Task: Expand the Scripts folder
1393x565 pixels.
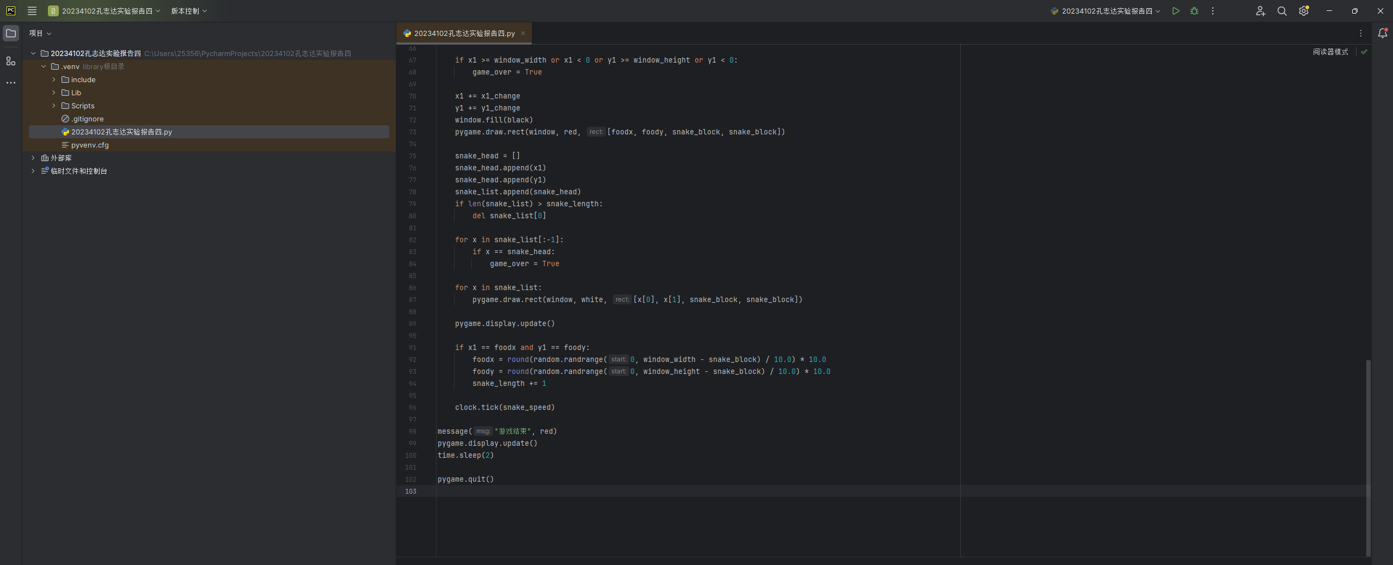Action: (x=54, y=106)
